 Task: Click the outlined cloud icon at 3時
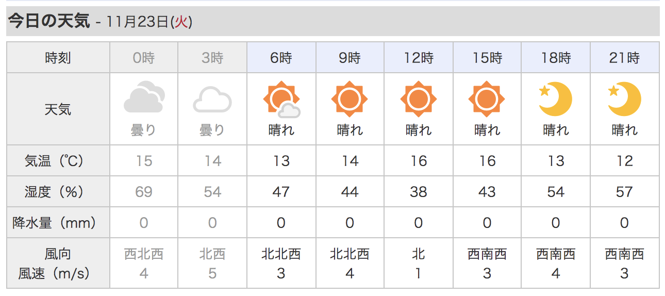pyautogui.click(x=212, y=100)
